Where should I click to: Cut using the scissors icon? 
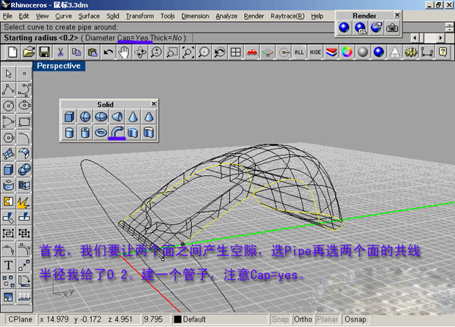(61, 52)
